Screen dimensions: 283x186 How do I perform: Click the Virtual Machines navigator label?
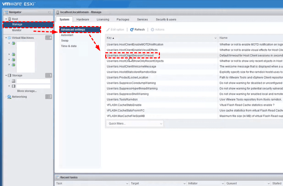point(23,38)
